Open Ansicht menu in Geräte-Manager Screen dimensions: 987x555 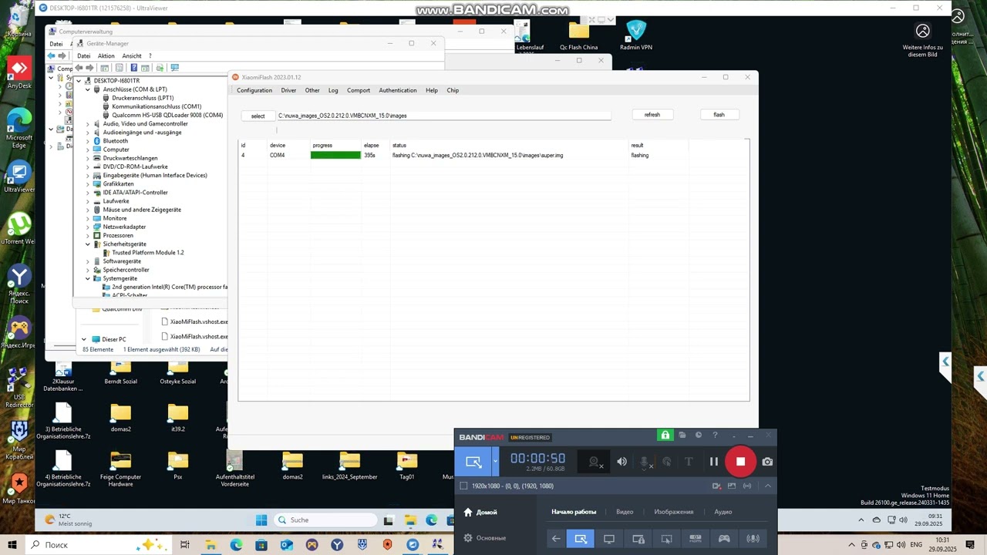pos(132,55)
